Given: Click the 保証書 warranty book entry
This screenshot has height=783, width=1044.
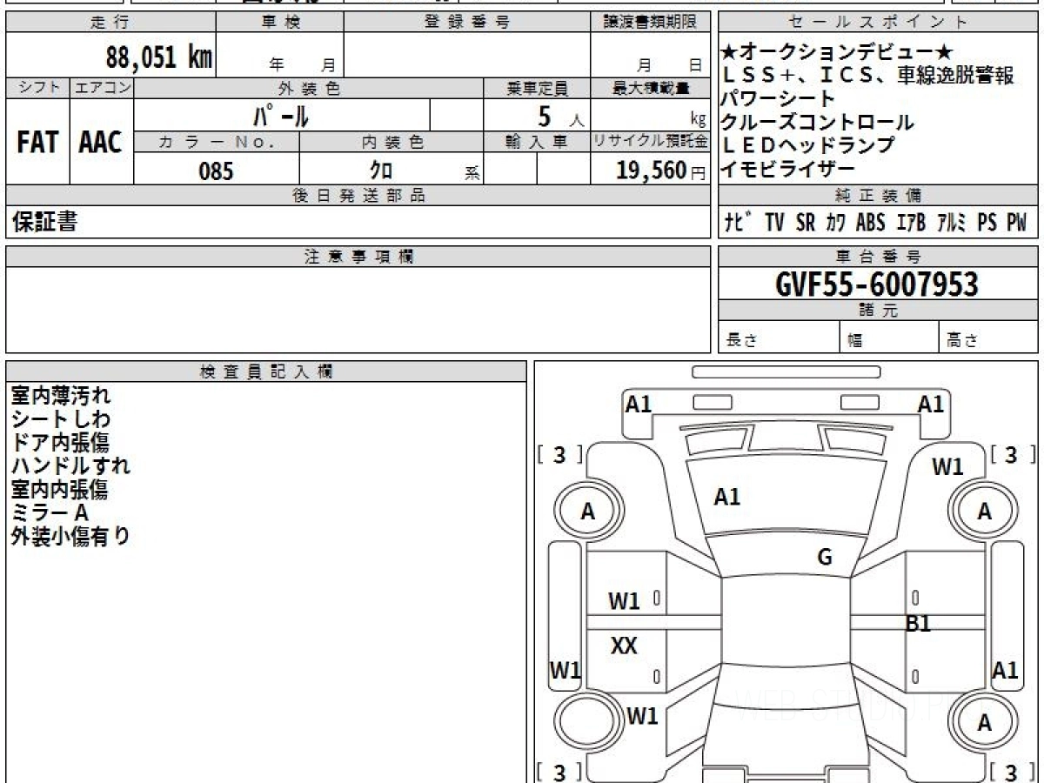Looking at the screenshot, I should pos(45,223).
